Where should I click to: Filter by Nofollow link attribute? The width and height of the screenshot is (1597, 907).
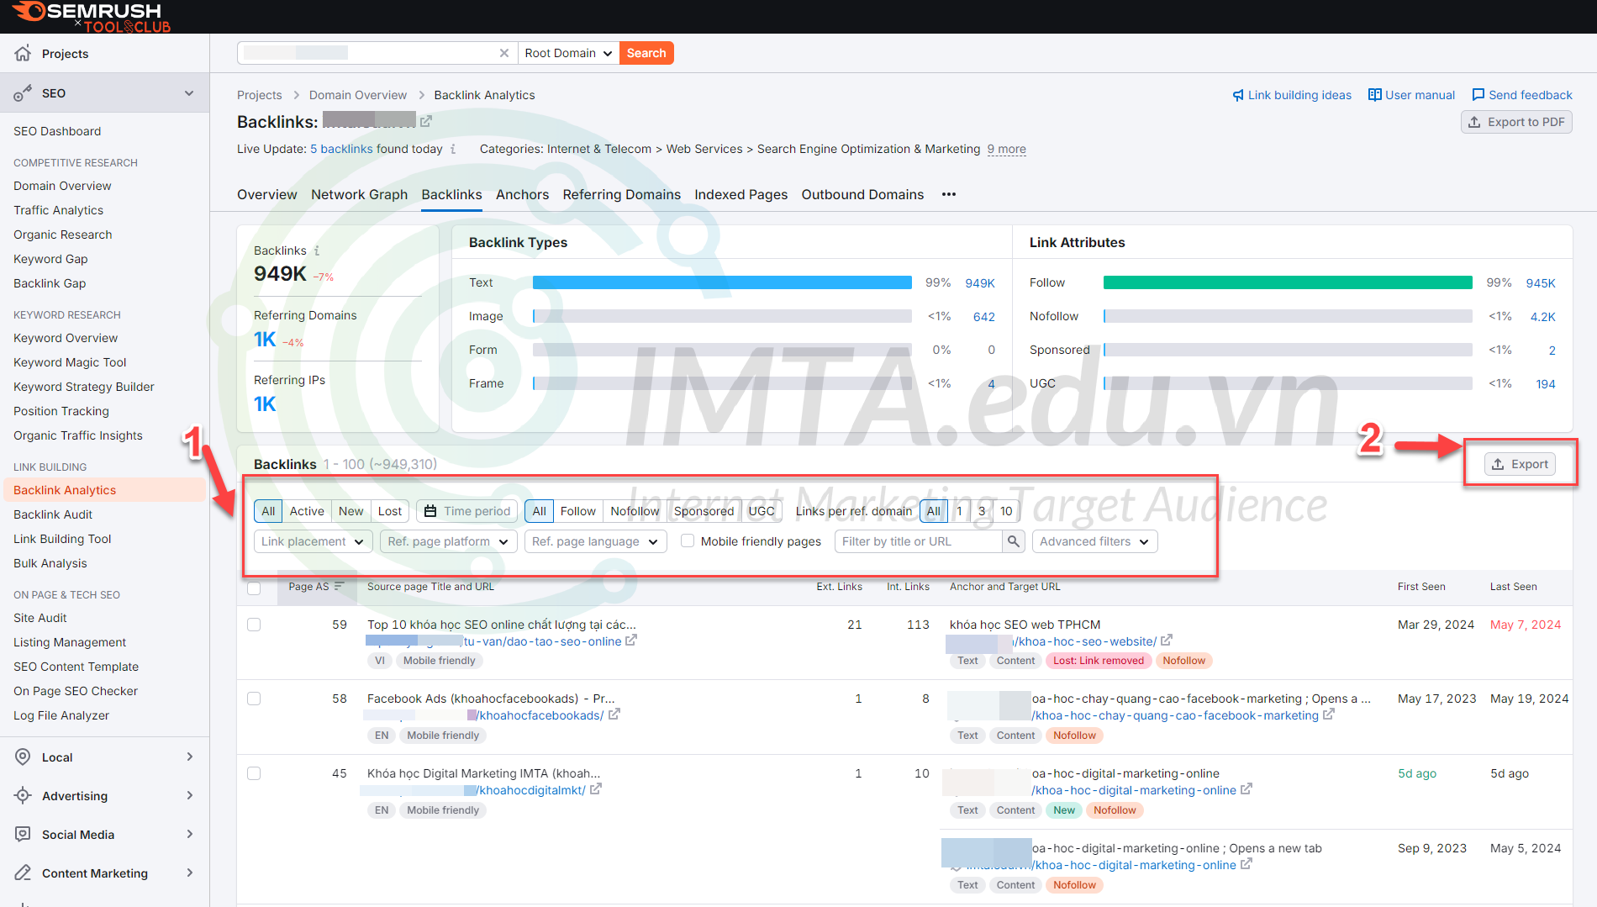(635, 511)
